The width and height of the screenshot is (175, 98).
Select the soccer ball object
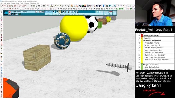click(92, 24)
